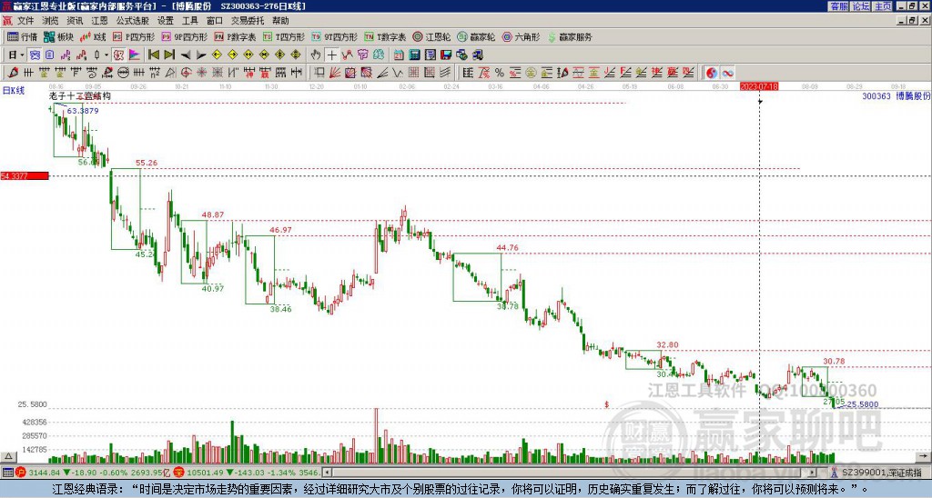932x498 pixels.
Task: Select the red fan lines tool
Action: point(335,73)
